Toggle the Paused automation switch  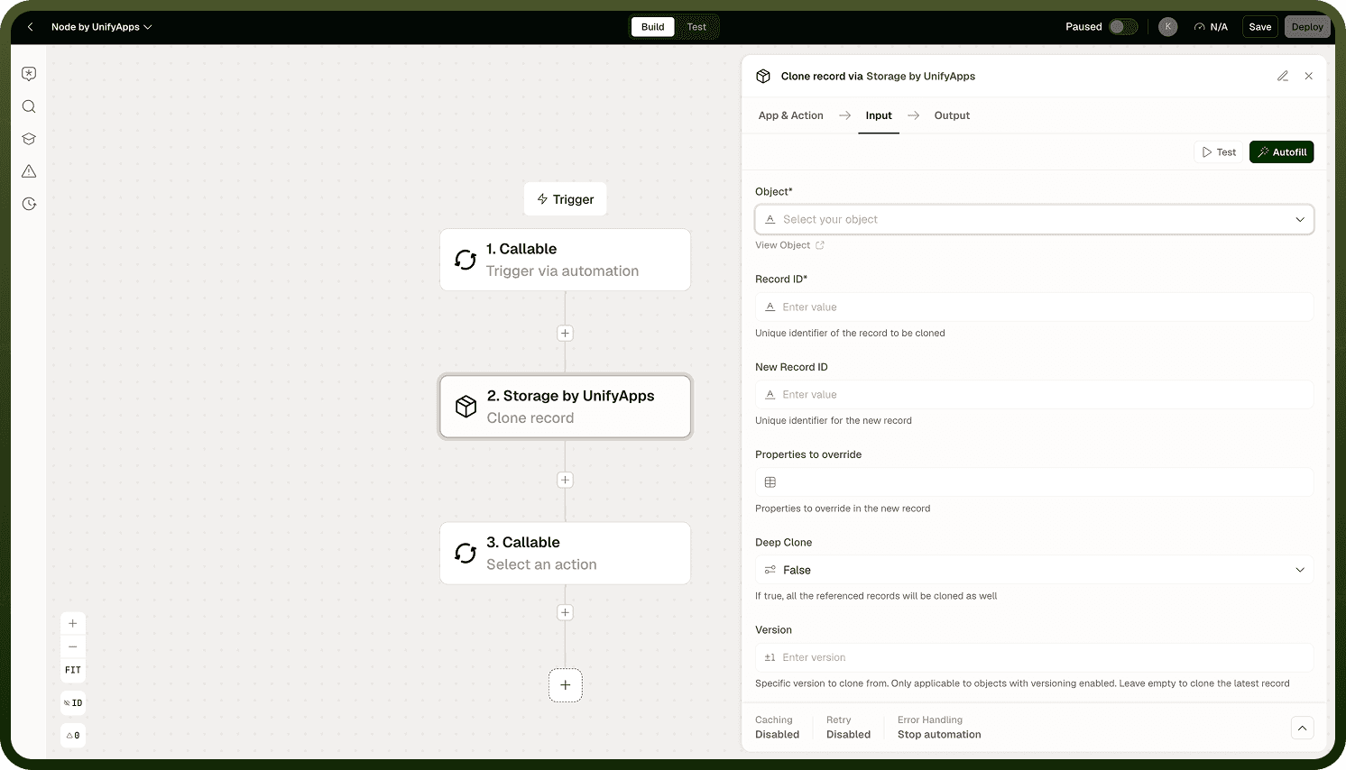pyautogui.click(x=1123, y=27)
